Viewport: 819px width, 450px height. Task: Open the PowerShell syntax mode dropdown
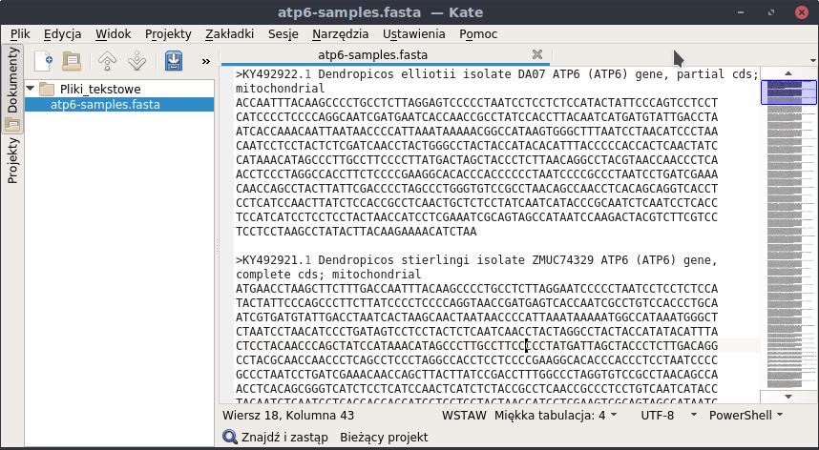[745, 416]
